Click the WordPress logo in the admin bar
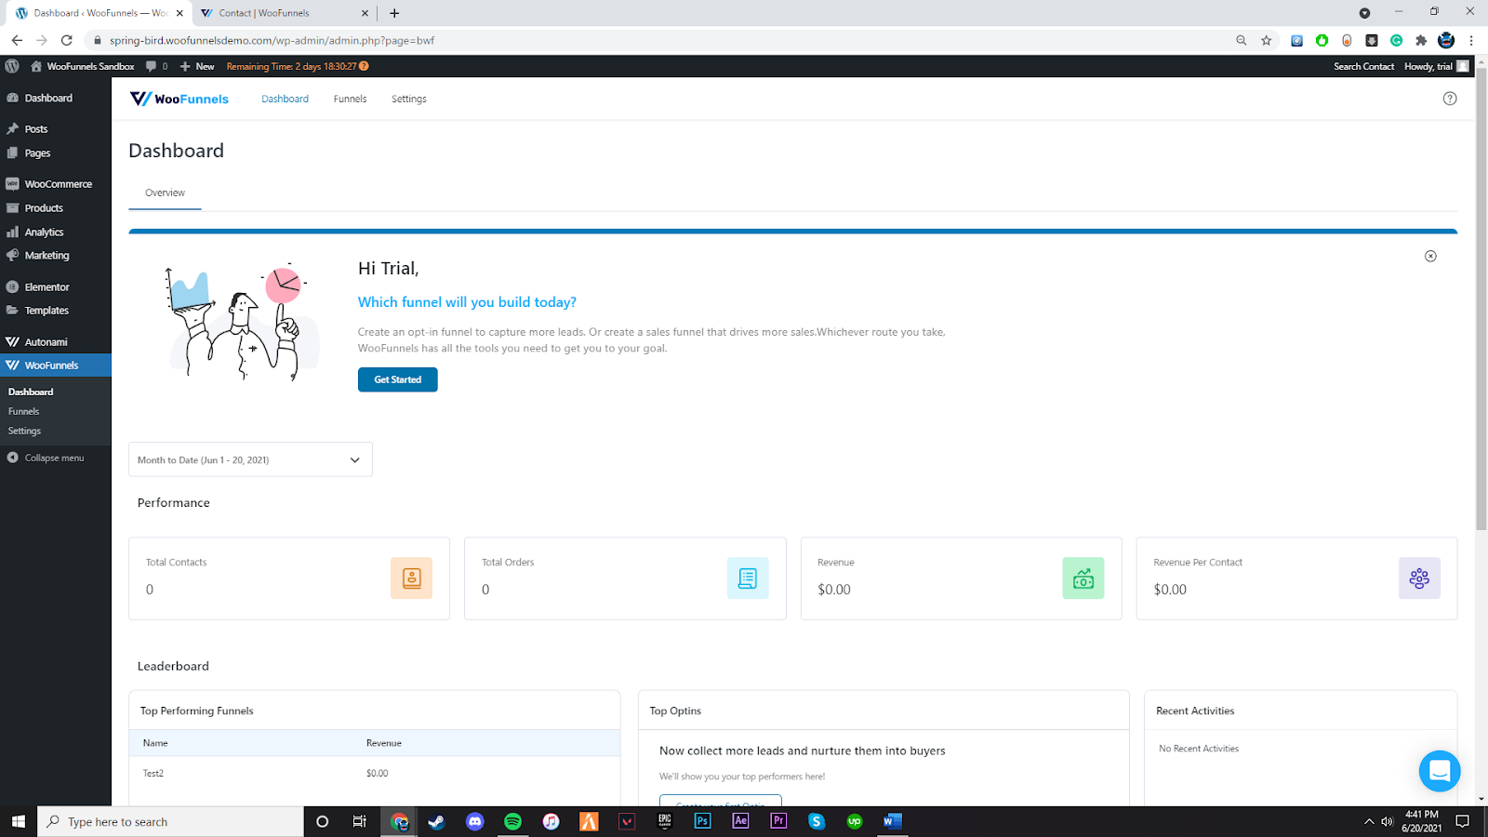Viewport: 1488px width, 837px height. (12, 66)
